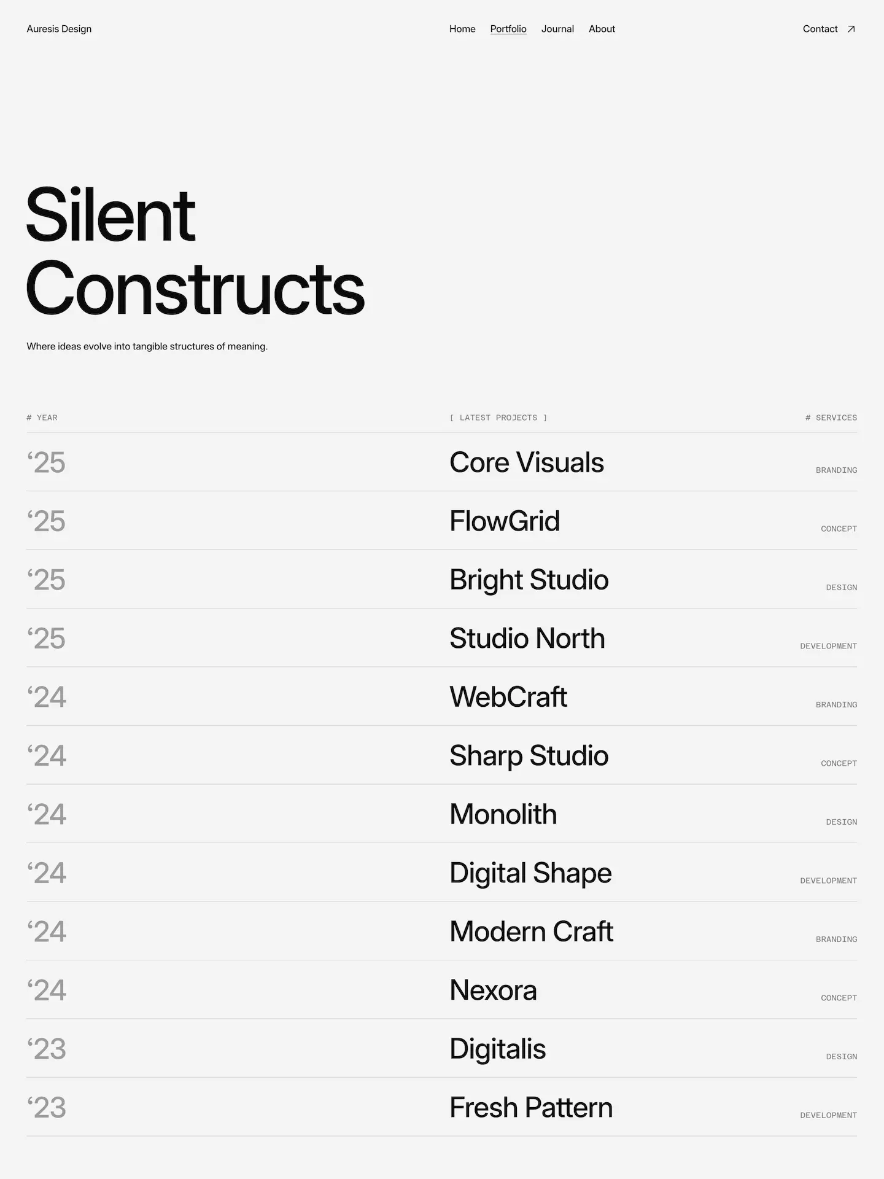Open the FlowGrid project

[x=505, y=521]
